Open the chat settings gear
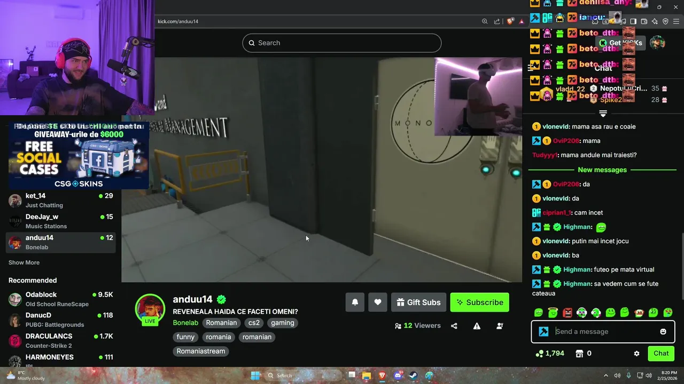684x384 pixels. click(636, 354)
